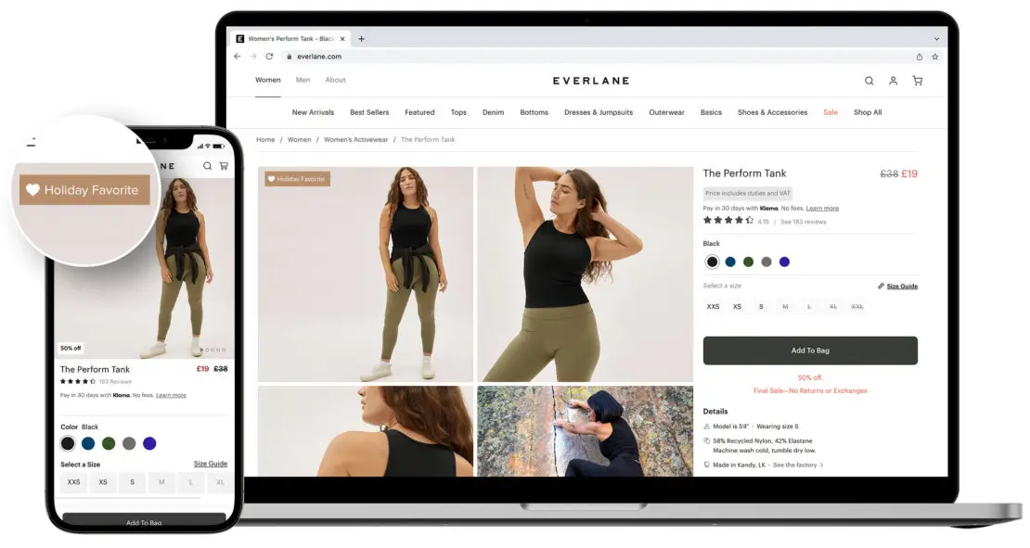Choose size S on the phone

(x=132, y=482)
